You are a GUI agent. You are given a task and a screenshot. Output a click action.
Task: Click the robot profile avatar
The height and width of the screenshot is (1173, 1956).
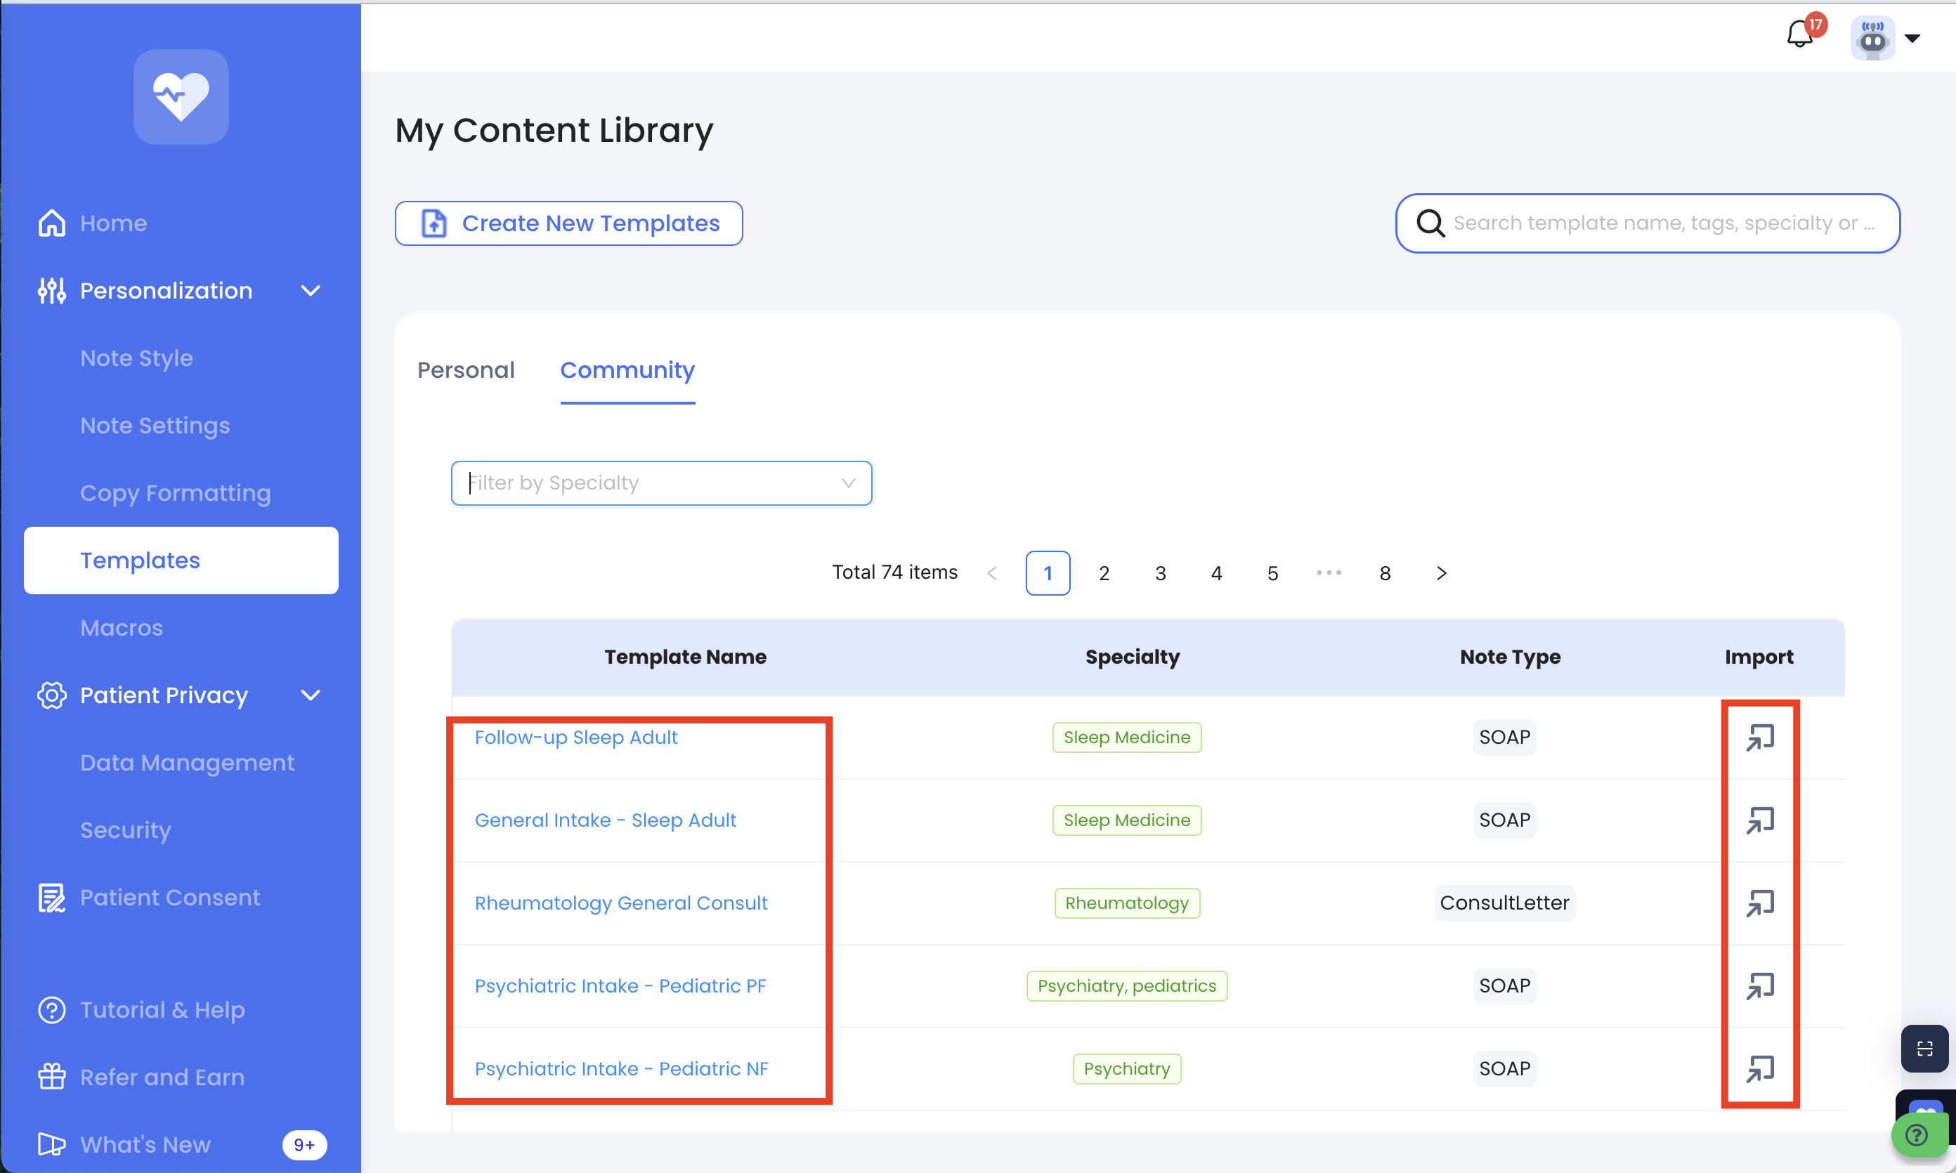click(1872, 38)
